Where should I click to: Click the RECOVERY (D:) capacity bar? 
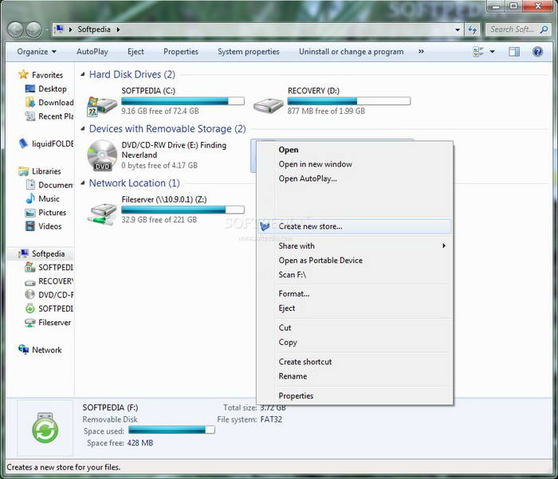349,101
